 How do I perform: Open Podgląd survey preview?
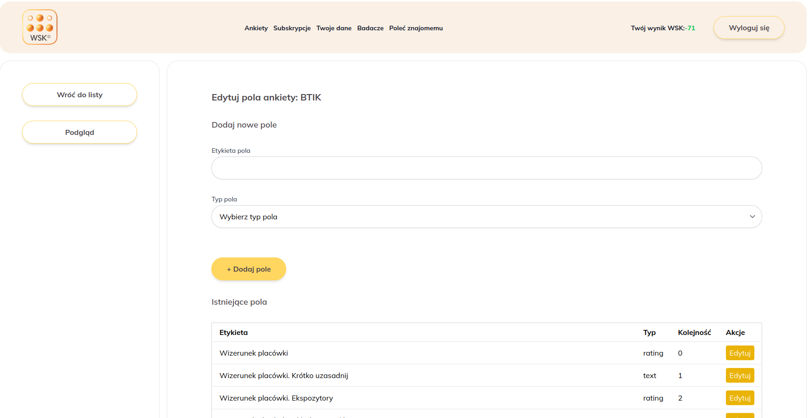[x=79, y=132]
